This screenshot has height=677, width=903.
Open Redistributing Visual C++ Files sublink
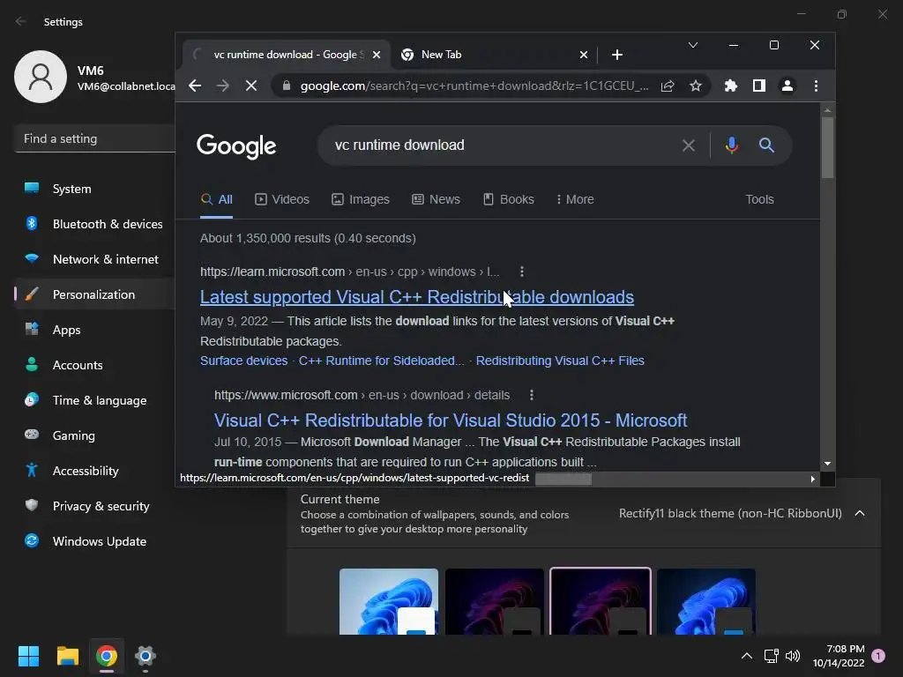point(560,361)
